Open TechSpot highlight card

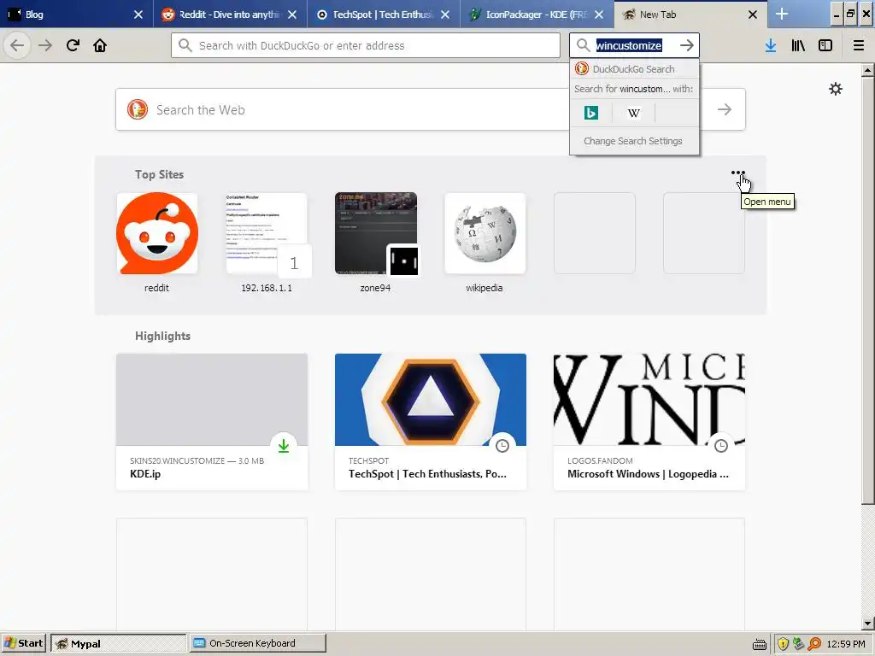(x=431, y=422)
